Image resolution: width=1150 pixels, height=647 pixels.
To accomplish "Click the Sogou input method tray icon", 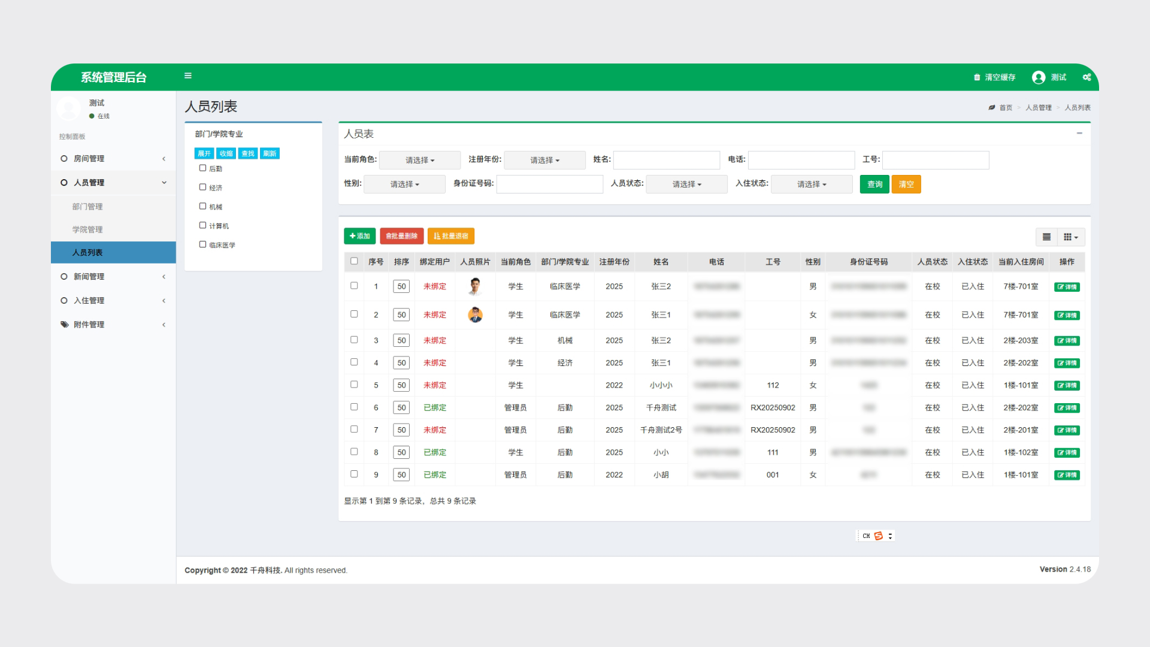I will pos(879,536).
